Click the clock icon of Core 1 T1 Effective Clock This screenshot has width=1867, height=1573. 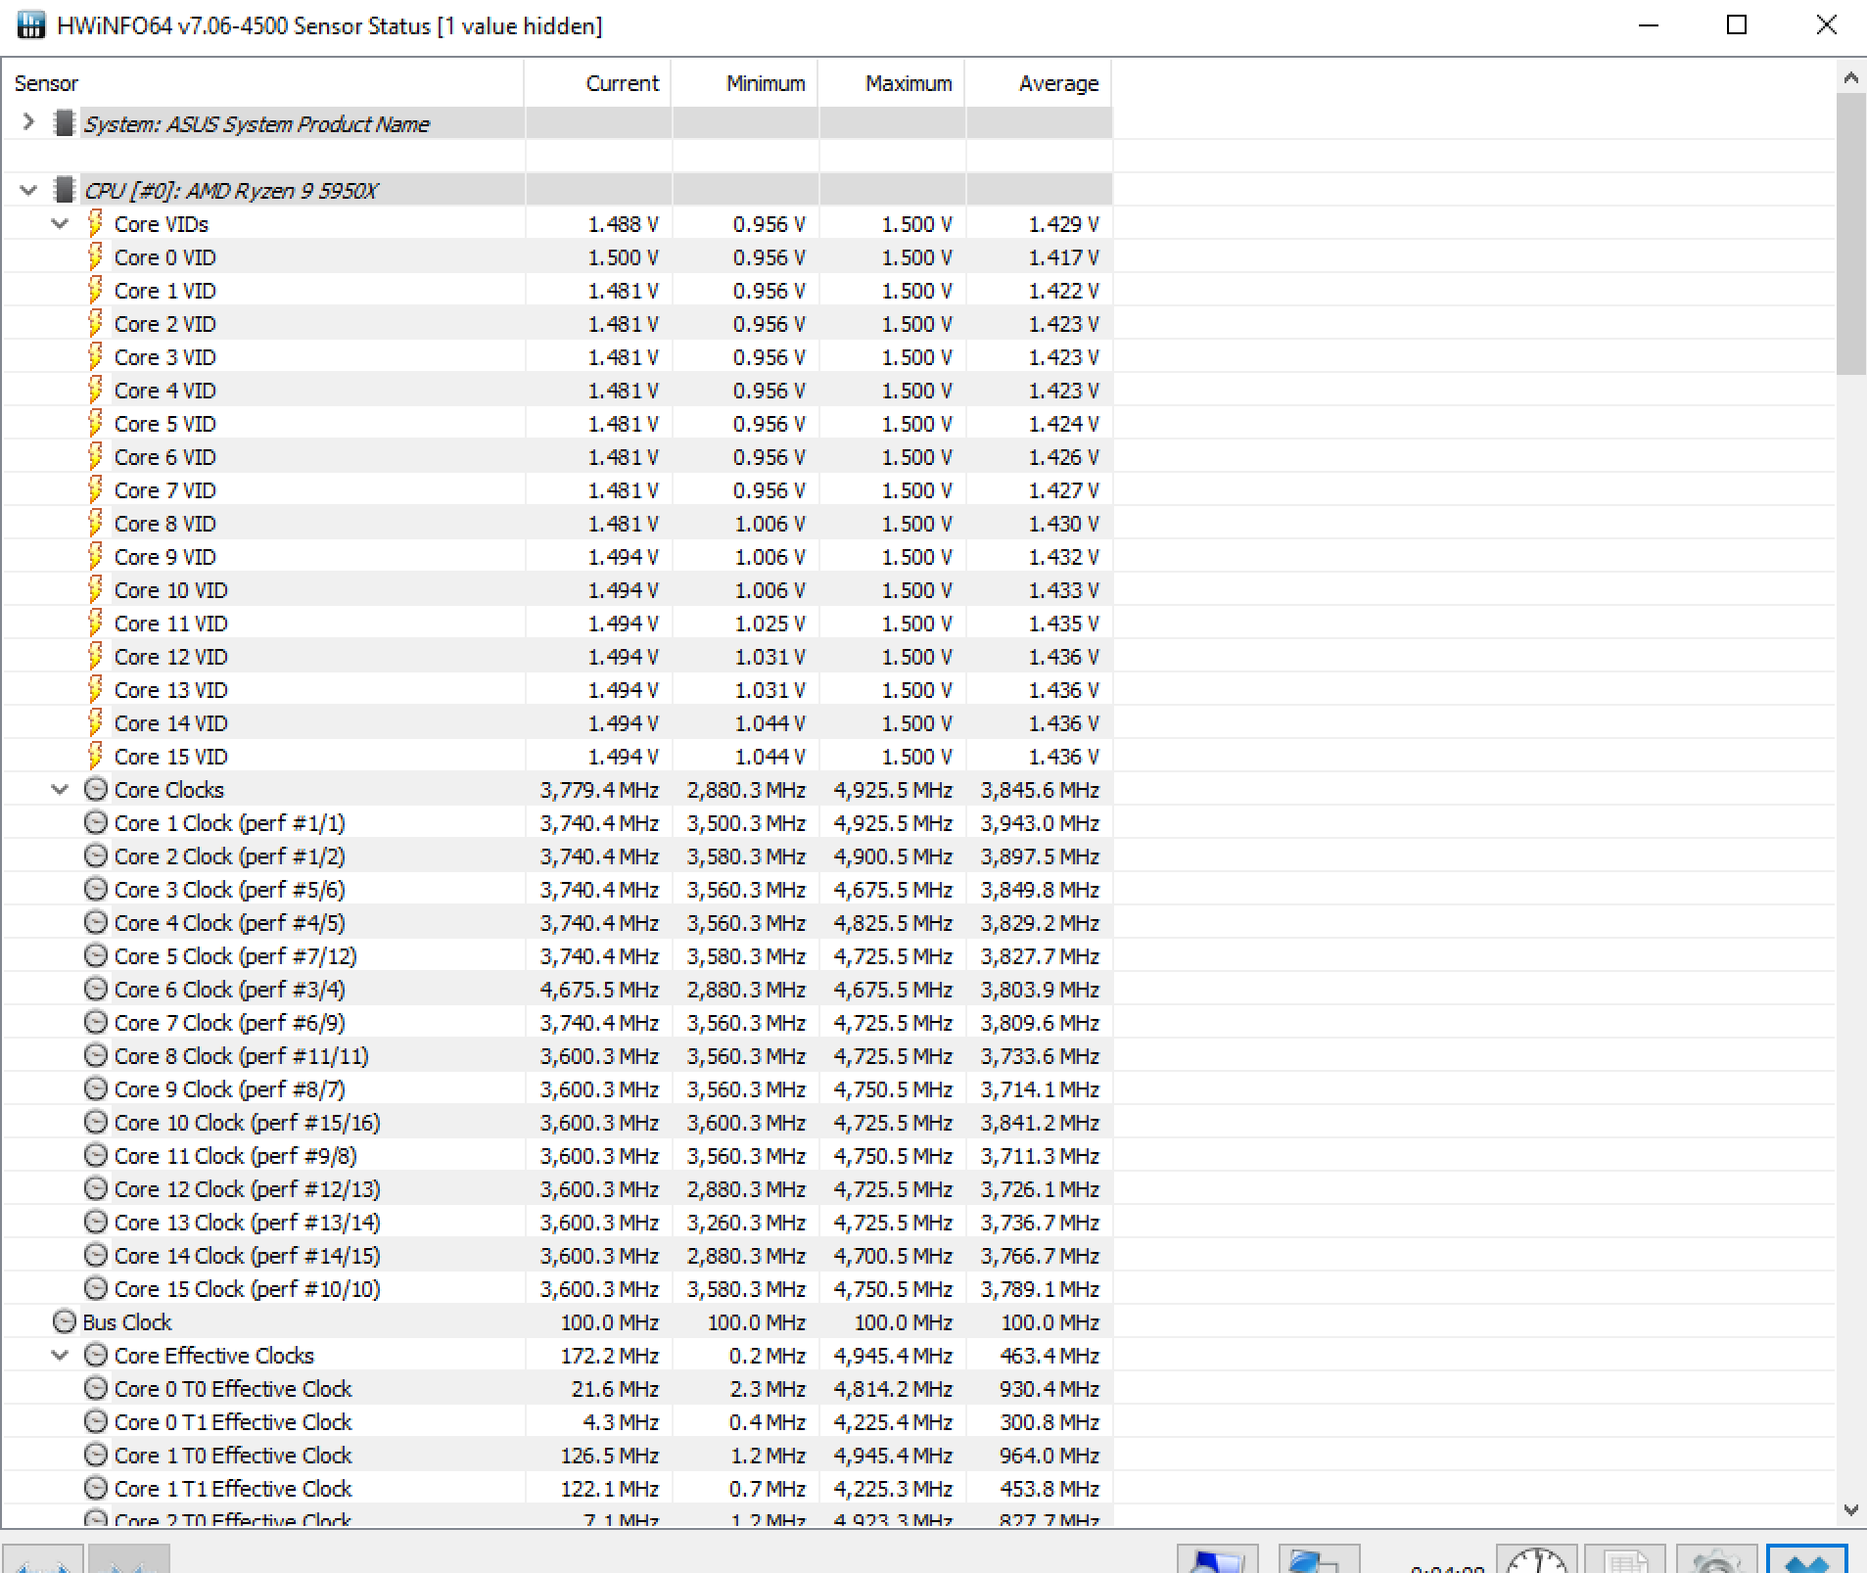point(96,1488)
